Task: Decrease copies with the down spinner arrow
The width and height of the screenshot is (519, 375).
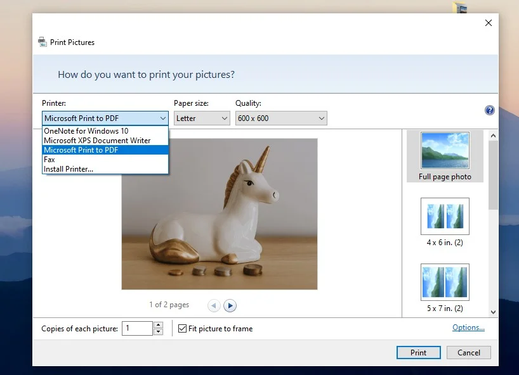Action: point(159,332)
